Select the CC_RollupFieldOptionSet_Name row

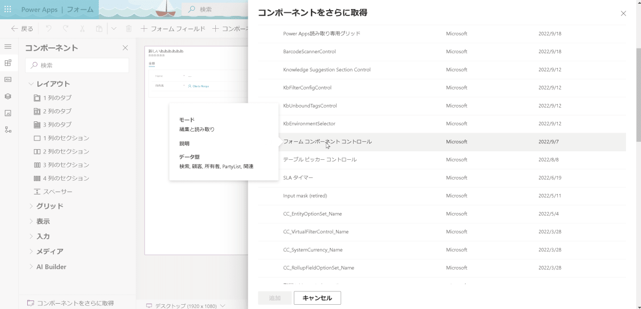pos(442,267)
